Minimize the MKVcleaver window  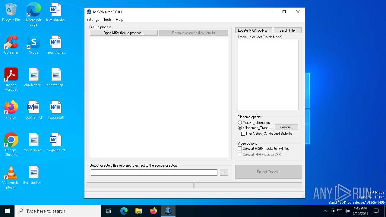[270, 12]
